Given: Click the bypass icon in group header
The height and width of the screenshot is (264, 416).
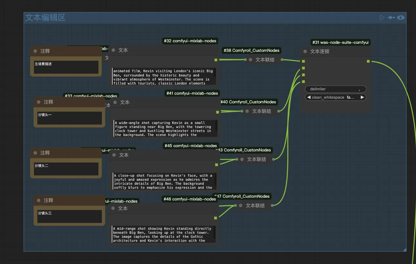Looking at the screenshot, I should tap(391, 18).
